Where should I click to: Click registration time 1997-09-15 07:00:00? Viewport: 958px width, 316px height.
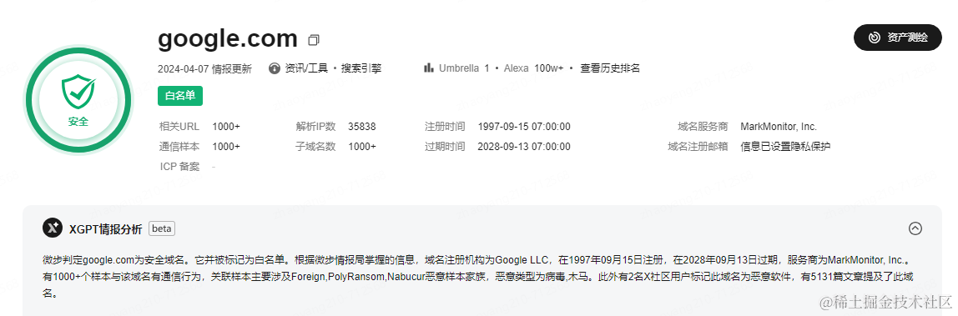click(x=524, y=127)
